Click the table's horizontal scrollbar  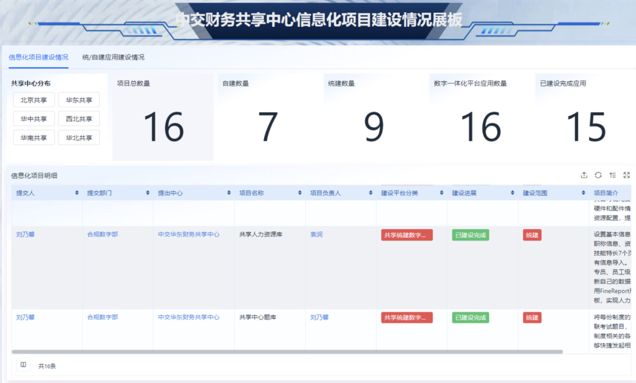click(287, 352)
